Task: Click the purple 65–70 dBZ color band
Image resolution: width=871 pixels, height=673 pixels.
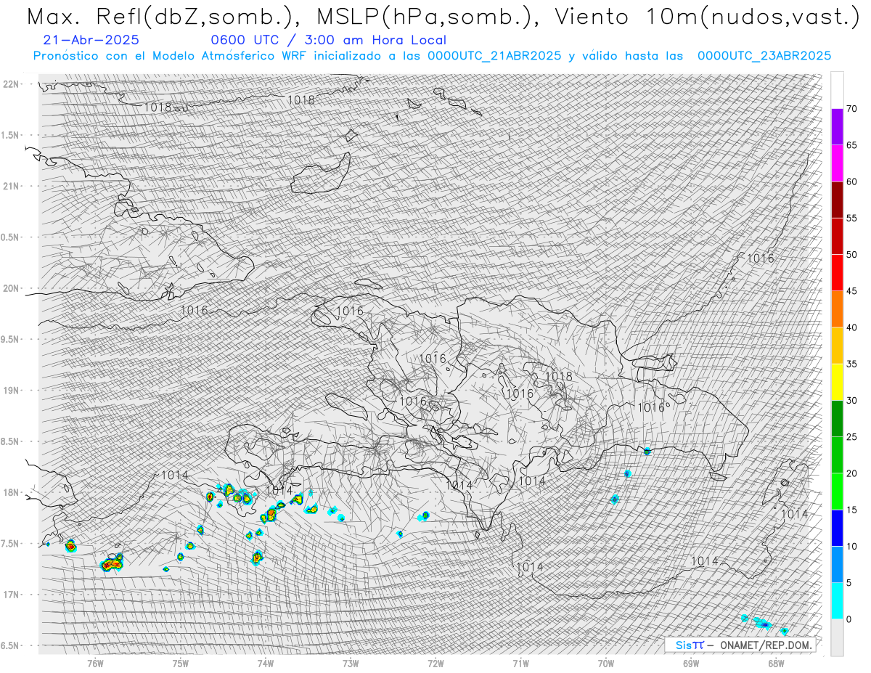Action: click(x=837, y=127)
